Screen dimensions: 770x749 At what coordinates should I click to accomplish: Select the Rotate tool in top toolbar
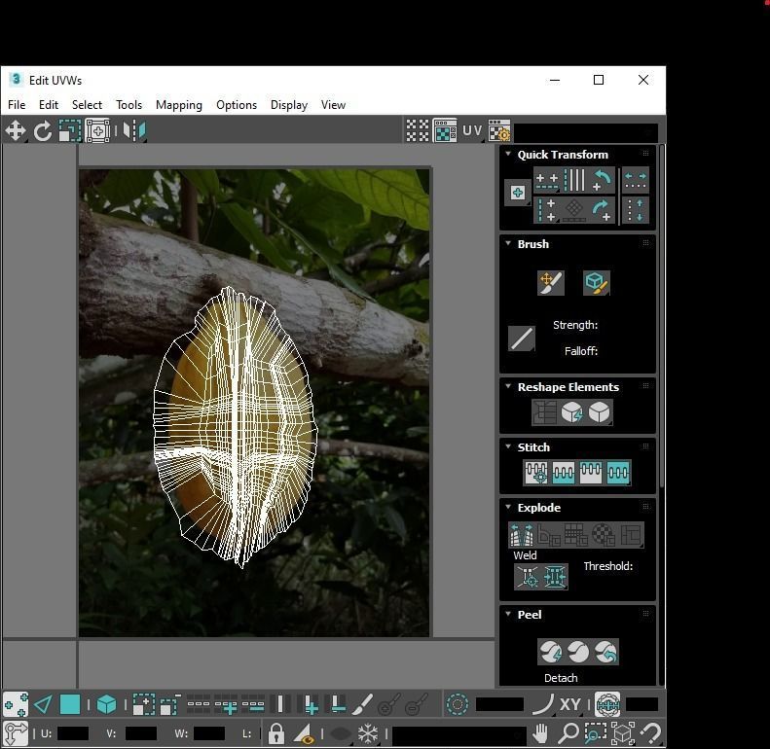click(43, 131)
